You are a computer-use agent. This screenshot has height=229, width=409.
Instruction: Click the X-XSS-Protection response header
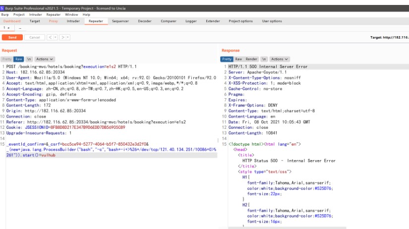(x=265, y=83)
